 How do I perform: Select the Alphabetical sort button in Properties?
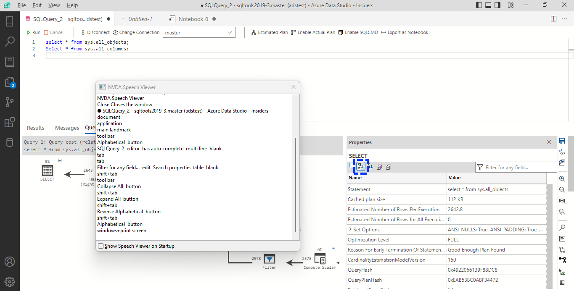click(360, 167)
